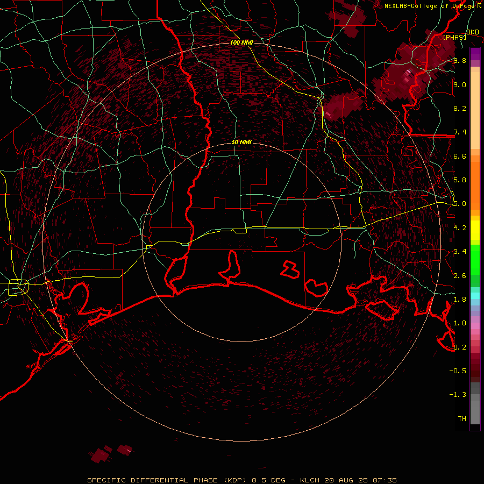The image size is (484, 484).
Task: Click the 5.8 scale value
Action: coord(460,180)
